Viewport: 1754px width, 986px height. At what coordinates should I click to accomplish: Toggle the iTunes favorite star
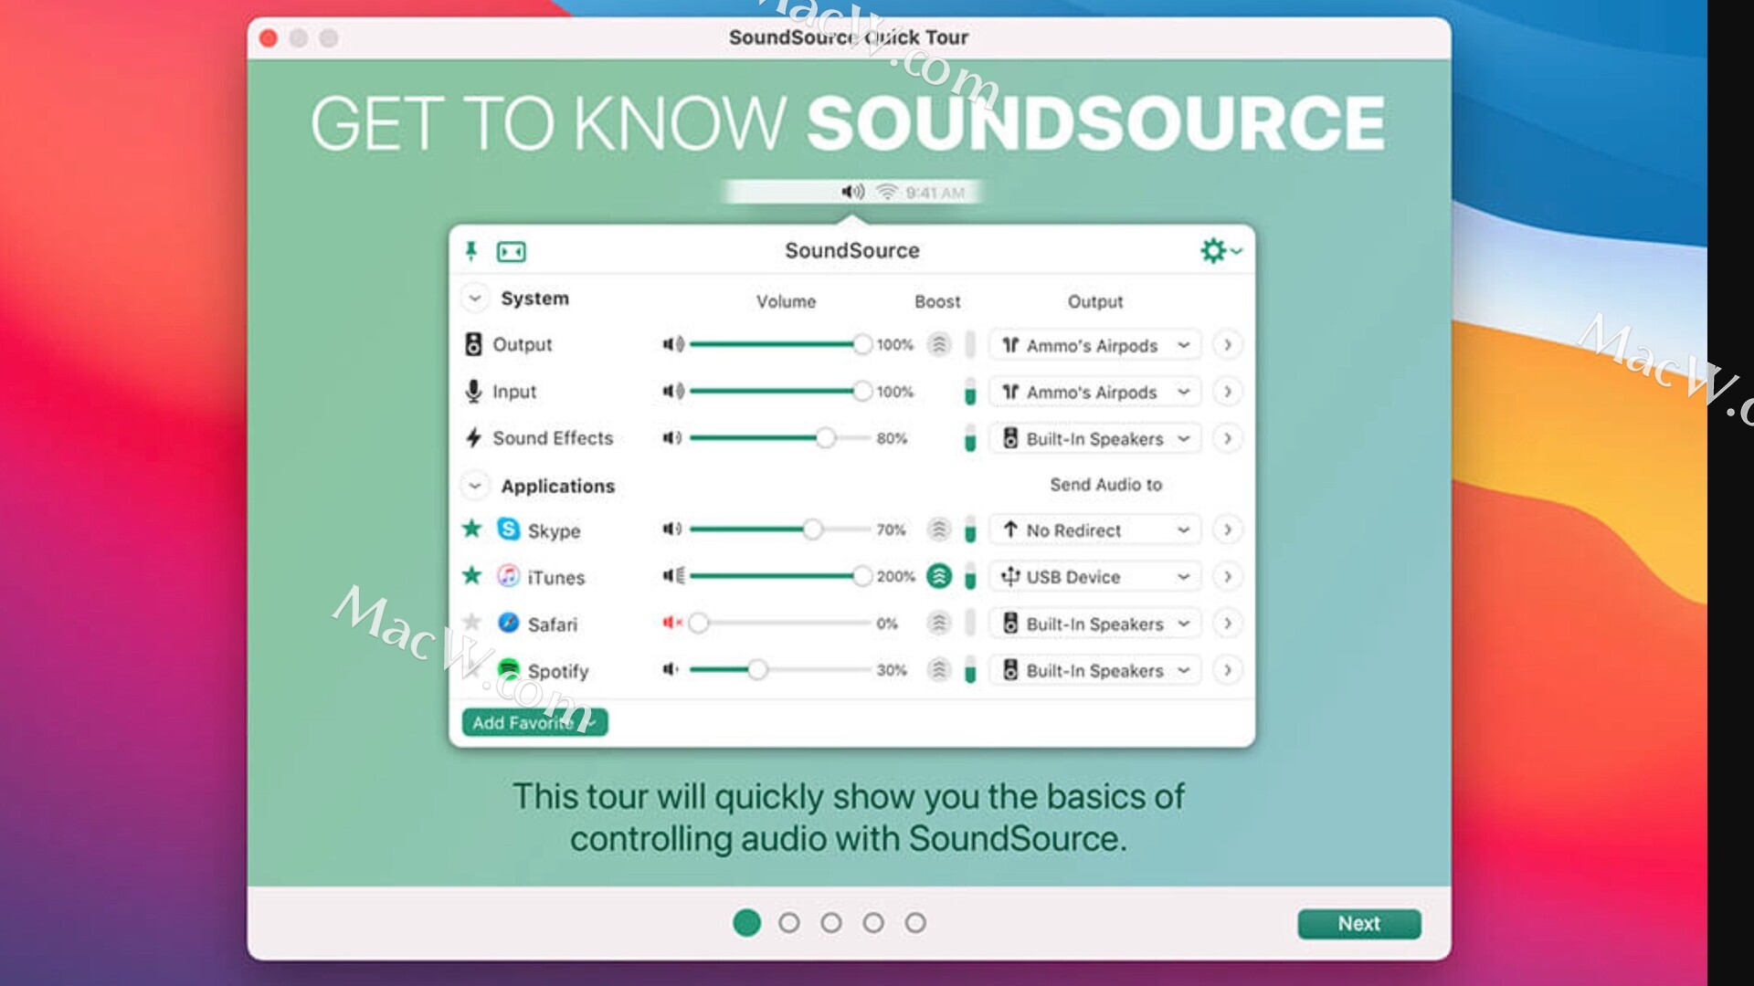(471, 575)
